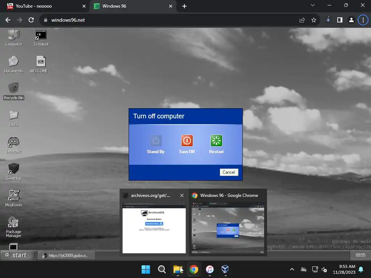
Task: Go back in Chrome history
Action: tap(8, 20)
